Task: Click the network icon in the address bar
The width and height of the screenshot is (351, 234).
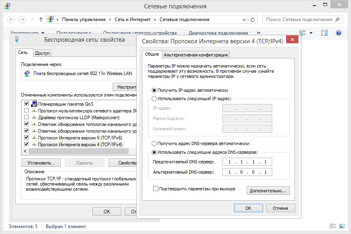Action: point(51,19)
